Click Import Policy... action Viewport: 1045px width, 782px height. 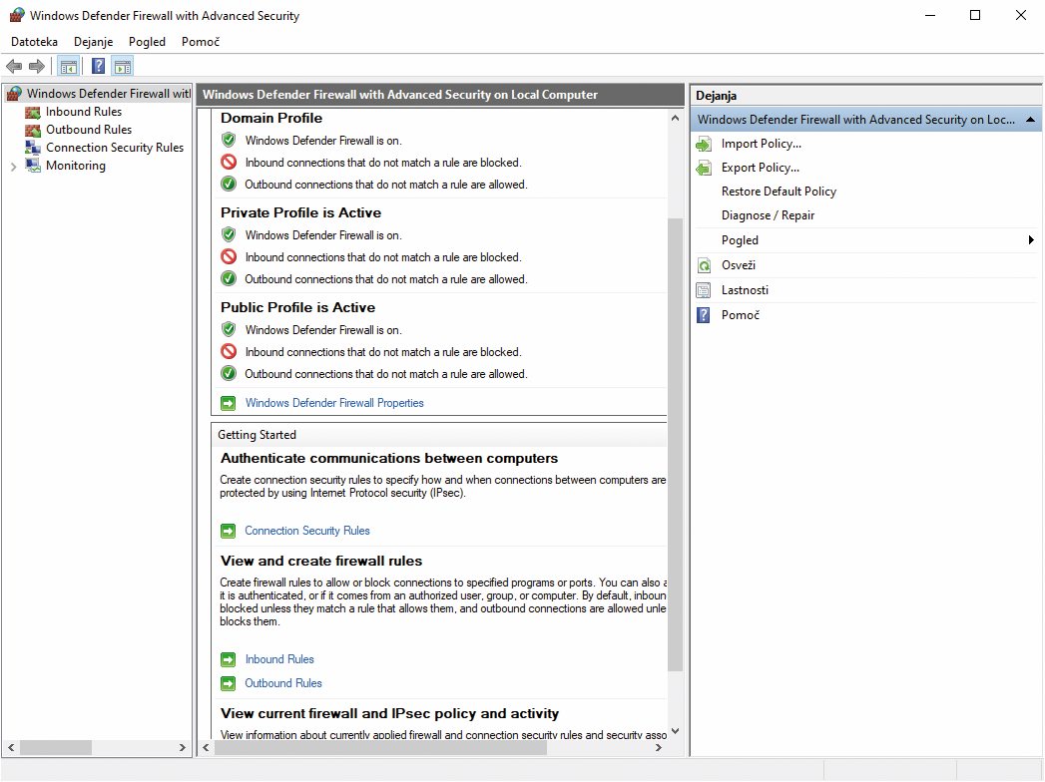(762, 144)
